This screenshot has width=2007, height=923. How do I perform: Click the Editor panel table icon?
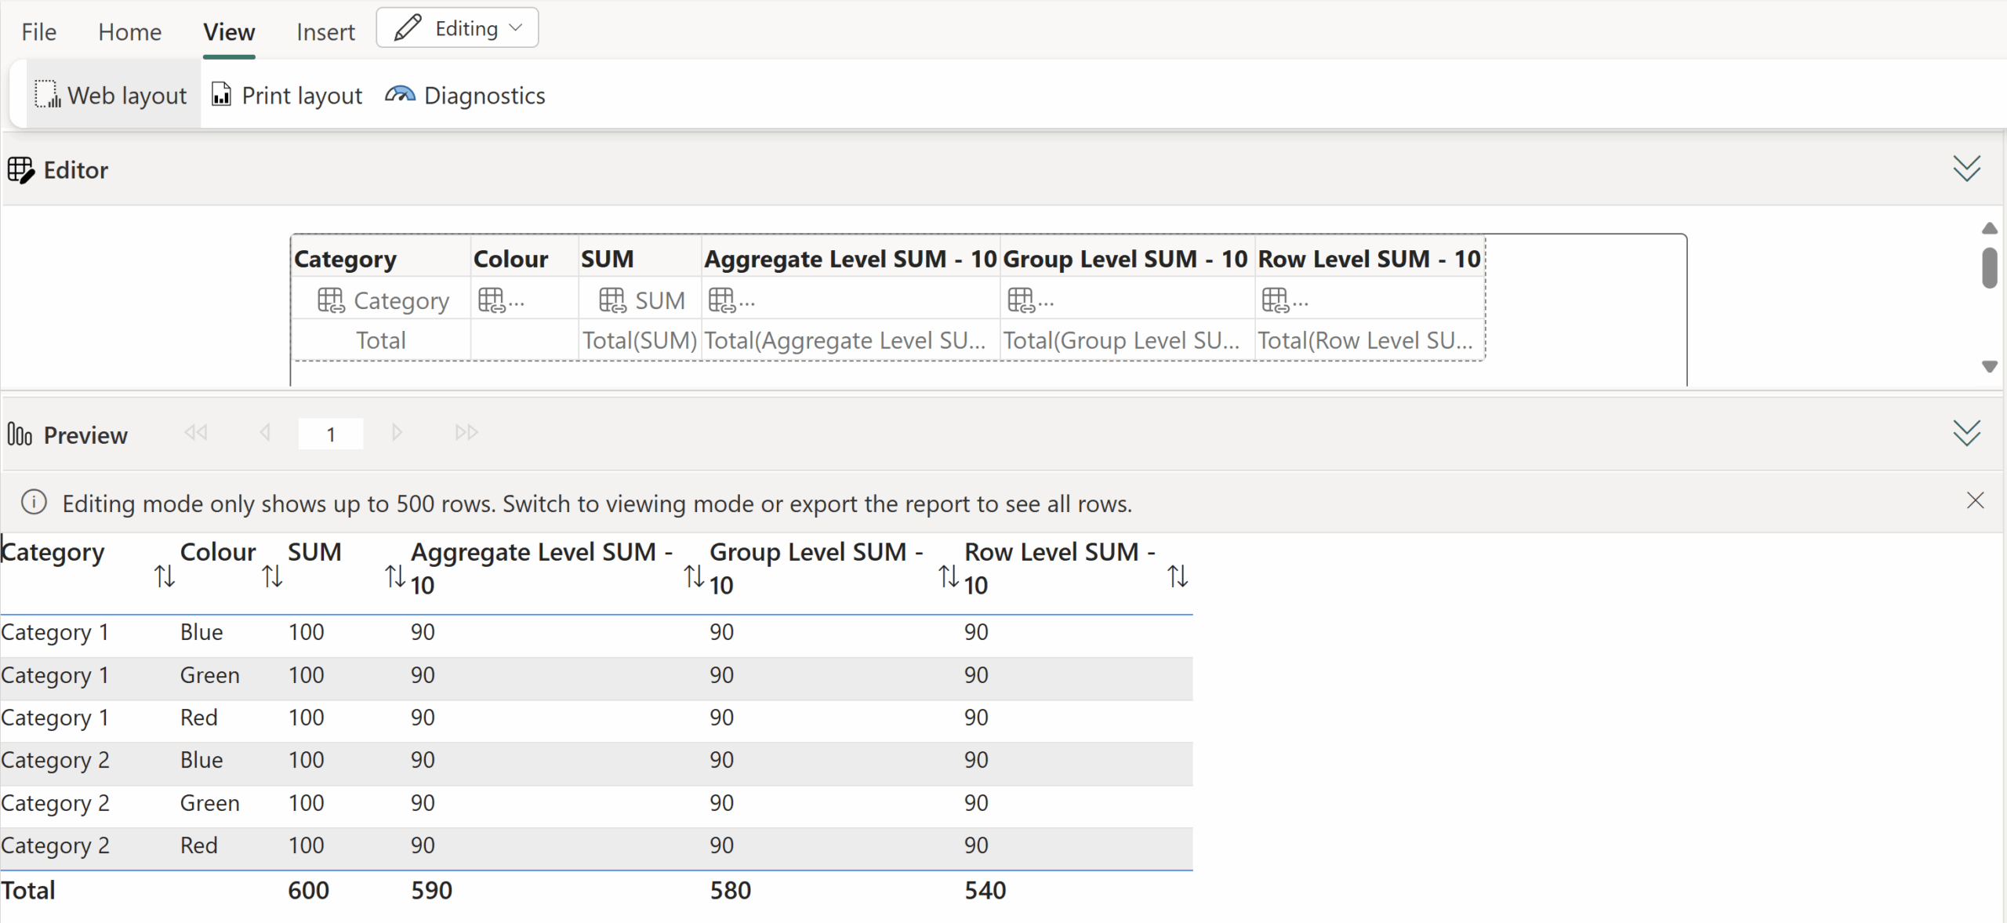pos(21,170)
